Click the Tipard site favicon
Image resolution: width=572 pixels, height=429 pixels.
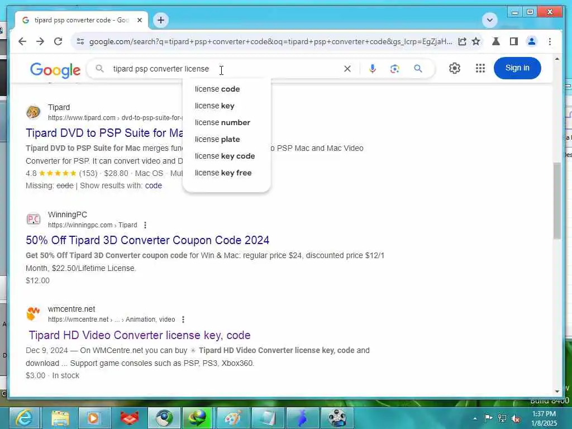click(x=33, y=112)
